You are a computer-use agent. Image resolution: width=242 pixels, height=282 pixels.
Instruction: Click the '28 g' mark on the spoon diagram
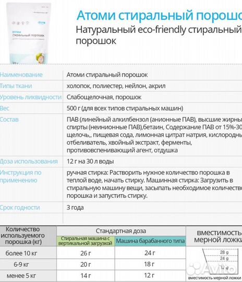point(224,252)
